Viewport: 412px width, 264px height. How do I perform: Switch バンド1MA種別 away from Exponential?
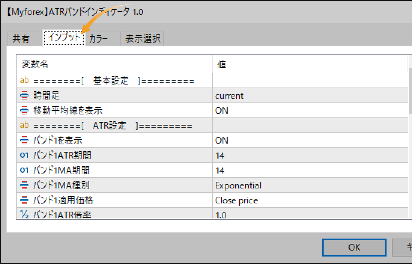coord(262,185)
